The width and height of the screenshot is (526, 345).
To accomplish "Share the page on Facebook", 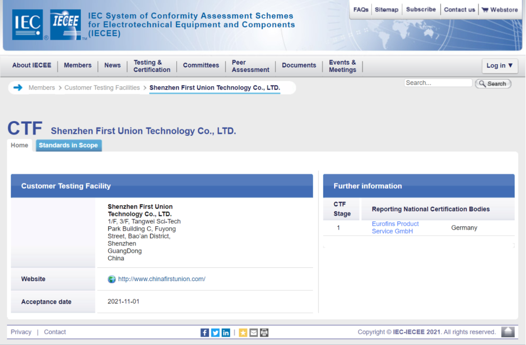I will 205,333.
